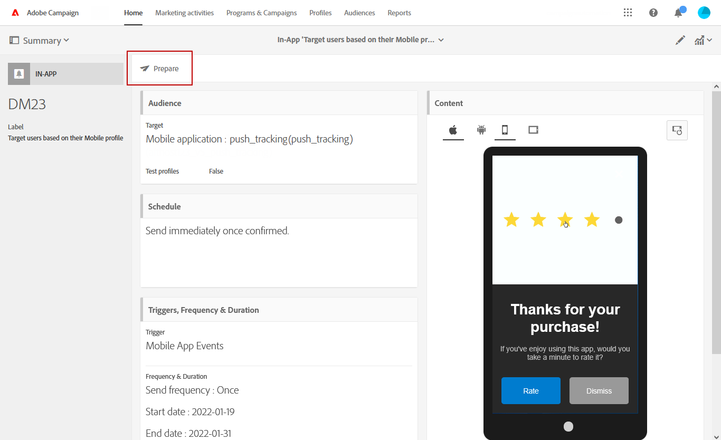
Task: Switch preview to Android platform
Action: pos(481,130)
